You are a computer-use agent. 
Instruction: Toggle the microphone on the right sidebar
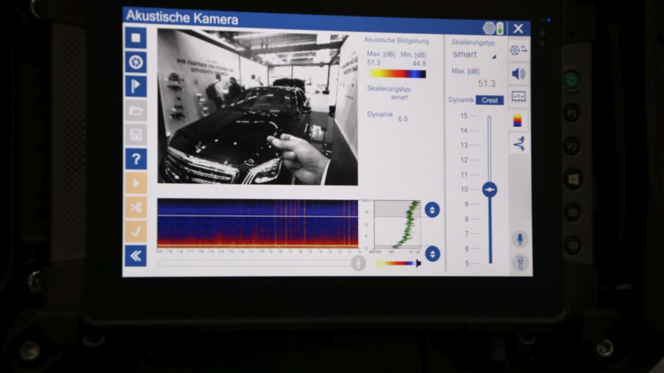click(519, 239)
